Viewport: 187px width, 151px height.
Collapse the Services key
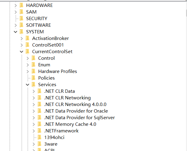click(x=28, y=85)
